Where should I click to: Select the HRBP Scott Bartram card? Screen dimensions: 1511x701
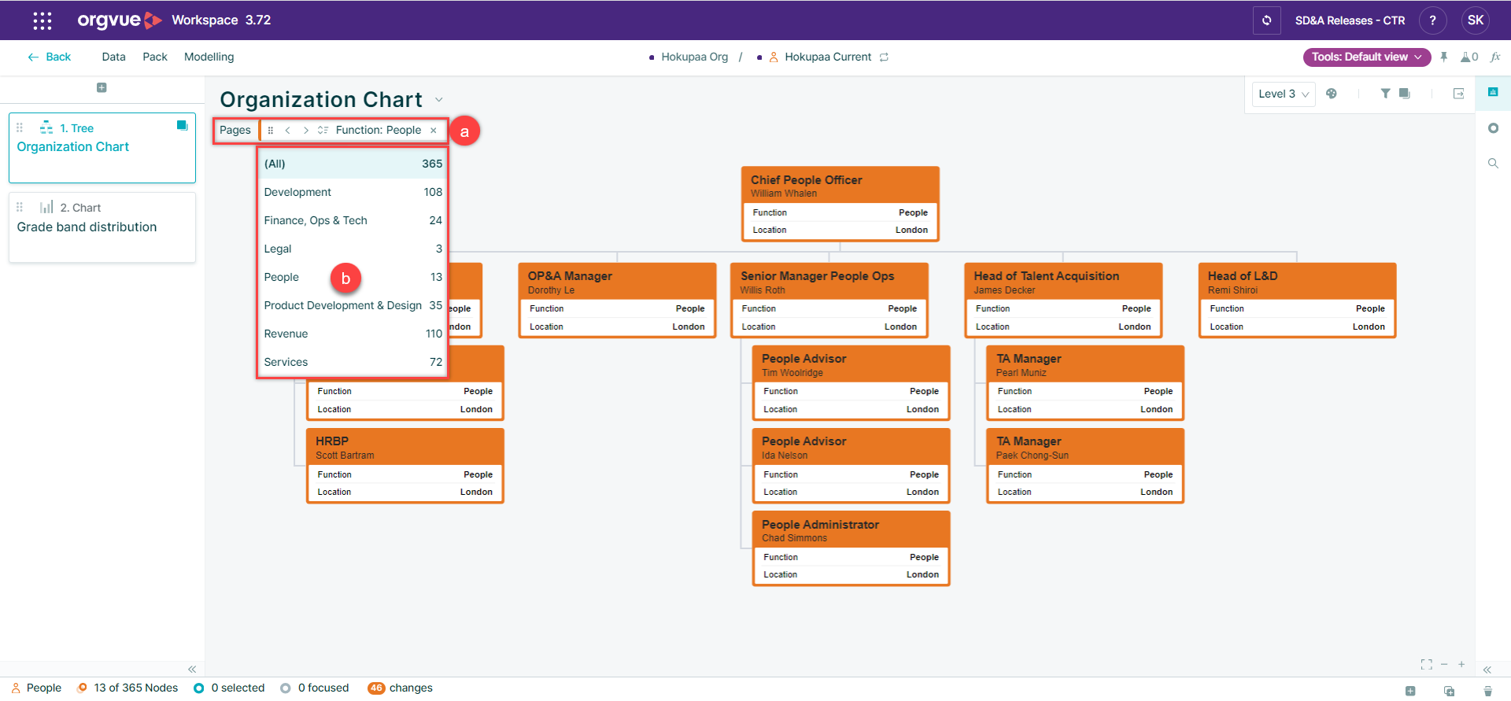405,466
